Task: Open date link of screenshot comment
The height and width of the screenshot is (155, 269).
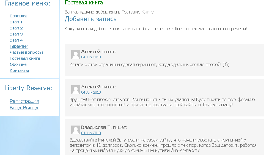Action: pos(91,57)
